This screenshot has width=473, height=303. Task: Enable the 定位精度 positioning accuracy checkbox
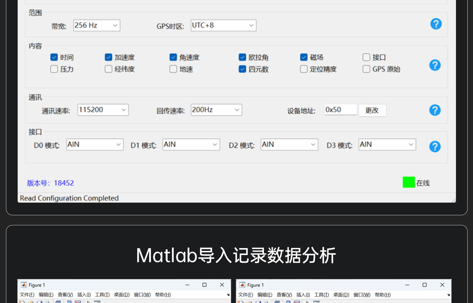point(304,69)
